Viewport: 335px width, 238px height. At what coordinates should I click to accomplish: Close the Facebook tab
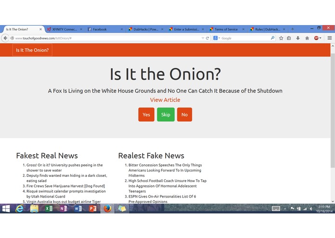pos(121,29)
